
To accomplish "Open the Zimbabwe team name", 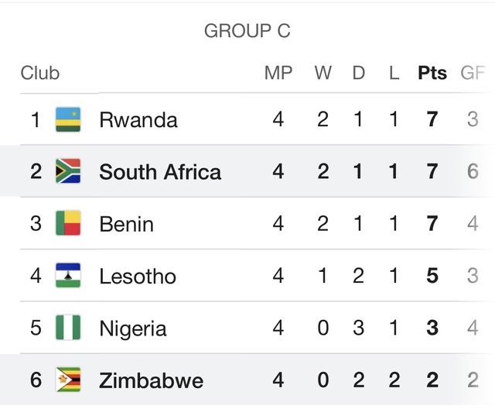I will 152,380.
